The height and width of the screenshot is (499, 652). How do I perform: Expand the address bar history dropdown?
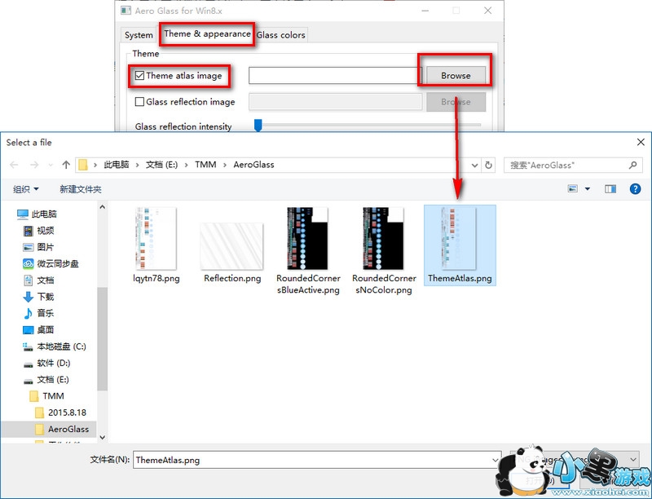(474, 165)
